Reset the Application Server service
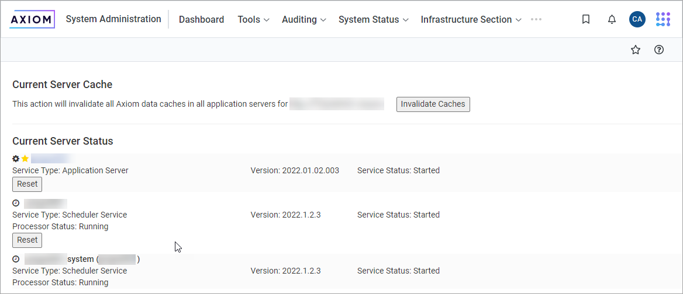The image size is (683, 294). click(x=27, y=184)
